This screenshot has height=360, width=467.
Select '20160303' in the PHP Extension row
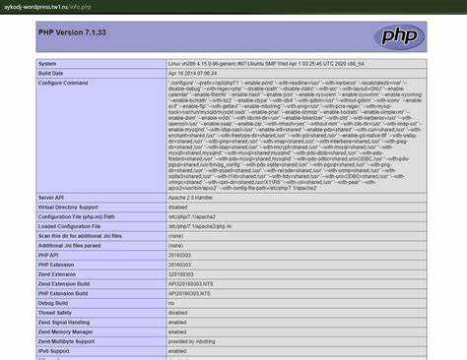(179, 265)
